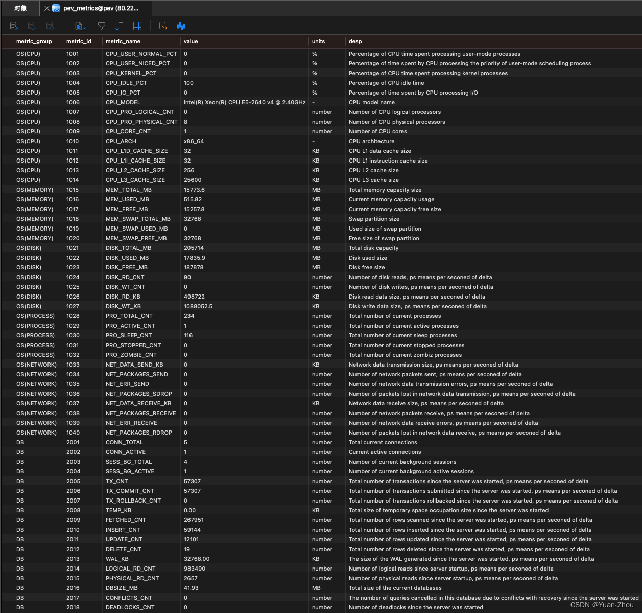
Task: Open chart view using the histogram icon
Action: [181, 26]
